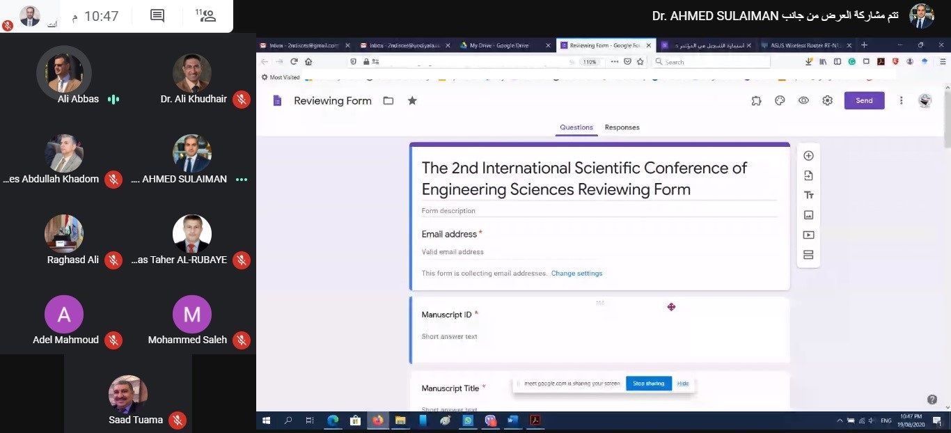Viewport: 951px width, 433px height.
Task: Preview the form with the eye icon
Action: pyautogui.click(x=803, y=101)
